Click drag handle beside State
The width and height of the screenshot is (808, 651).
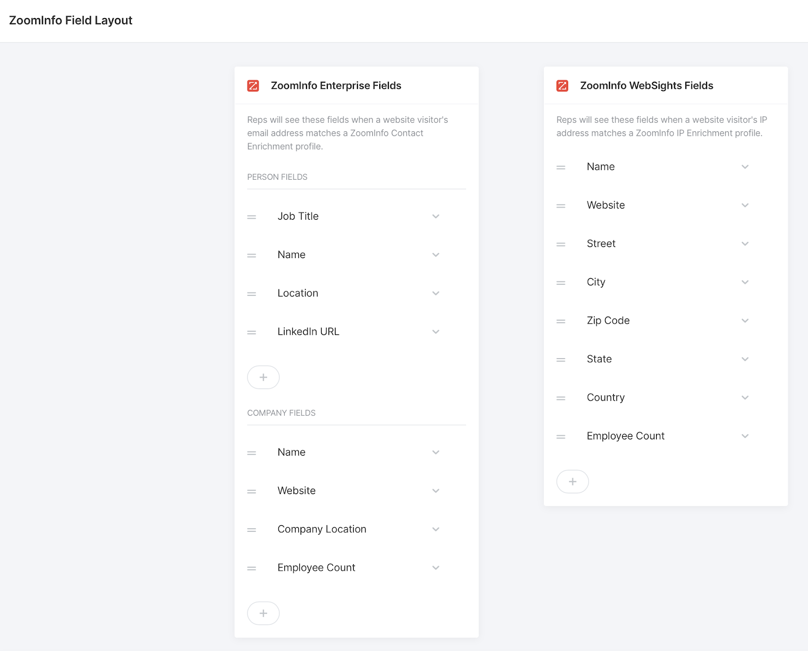coord(561,360)
